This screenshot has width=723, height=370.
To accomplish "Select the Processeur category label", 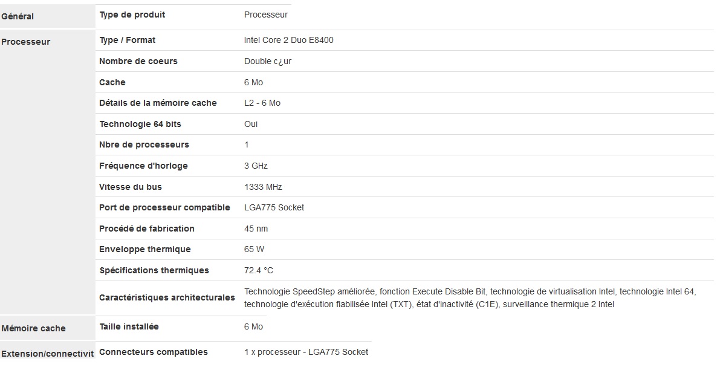I will pyautogui.click(x=26, y=42).
